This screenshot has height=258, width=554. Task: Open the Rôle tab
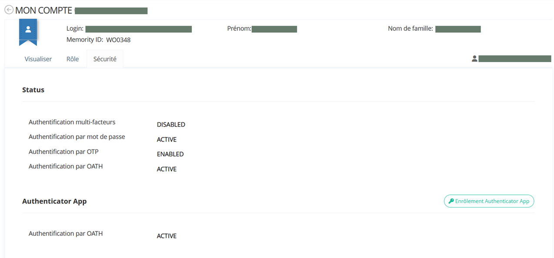coord(73,59)
